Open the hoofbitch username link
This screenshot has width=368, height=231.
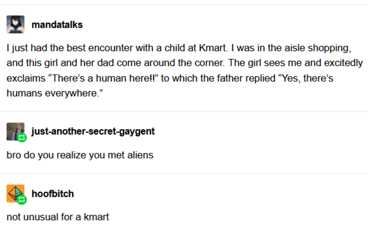pos(53,194)
